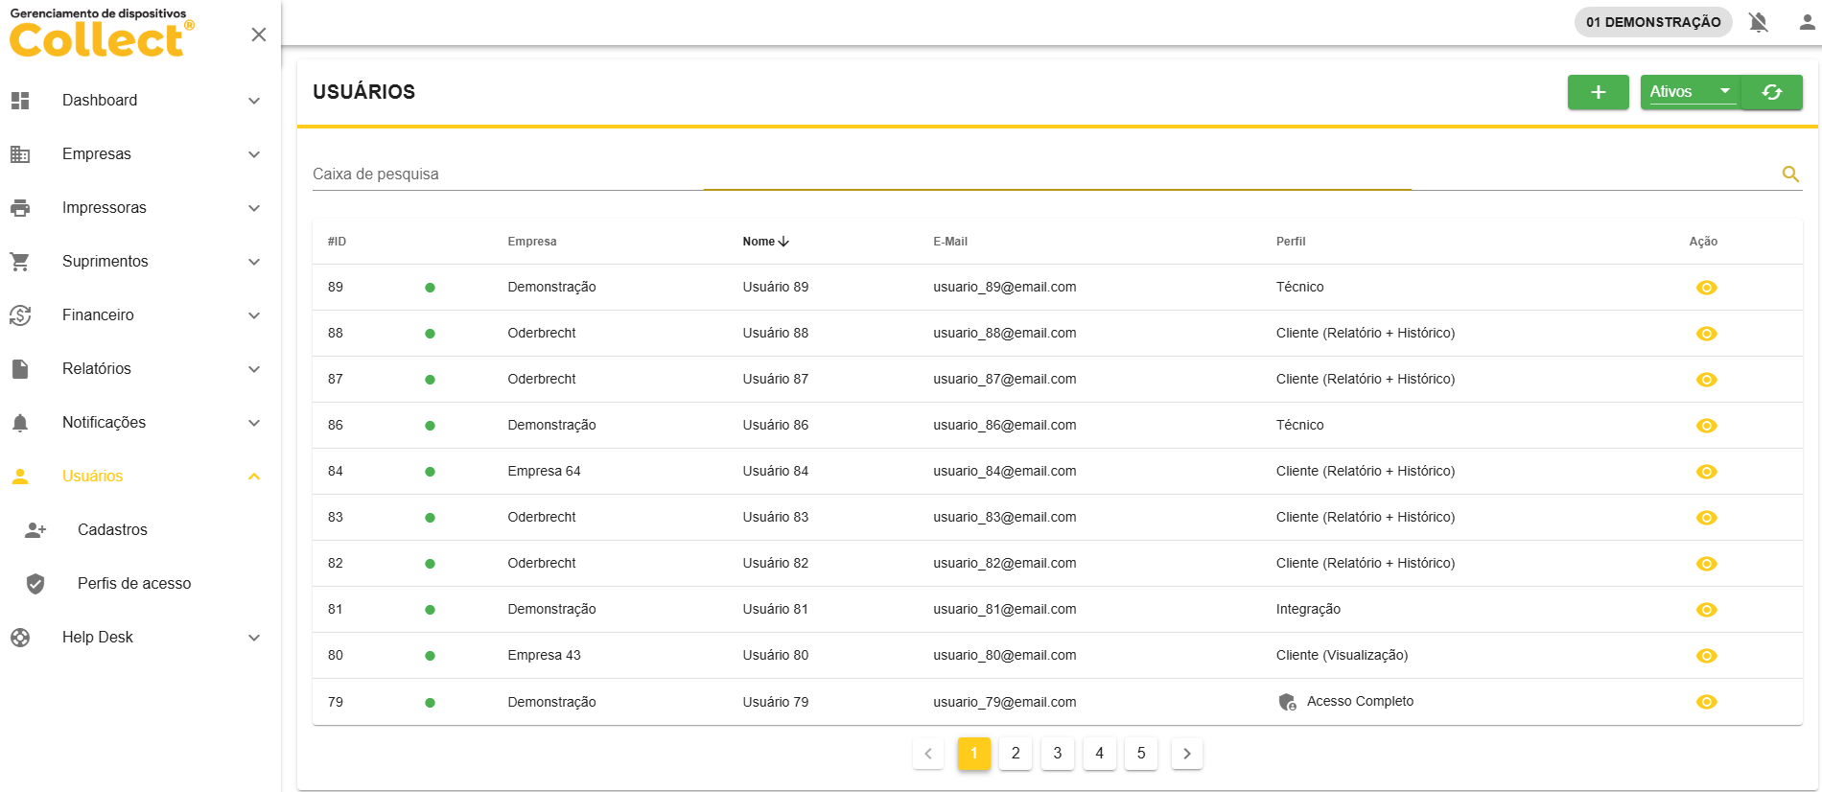
Task: Click the muted notifications bell icon
Action: (x=1758, y=22)
